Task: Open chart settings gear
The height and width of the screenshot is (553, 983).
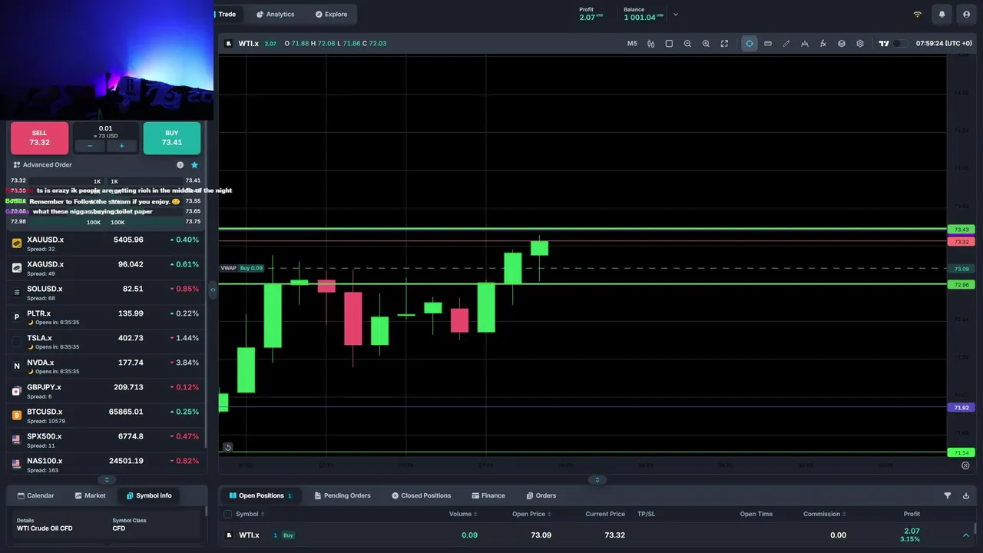Action: [860, 44]
